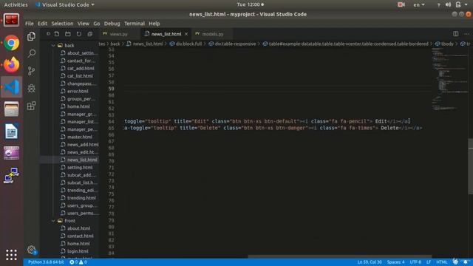Image resolution: width=473 pixels, height=266 pixels.
Task: Change language mode HTML in status bar
Action: point(442,262)
